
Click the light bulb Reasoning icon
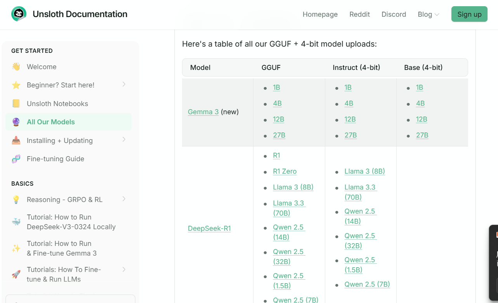[16, 200]
